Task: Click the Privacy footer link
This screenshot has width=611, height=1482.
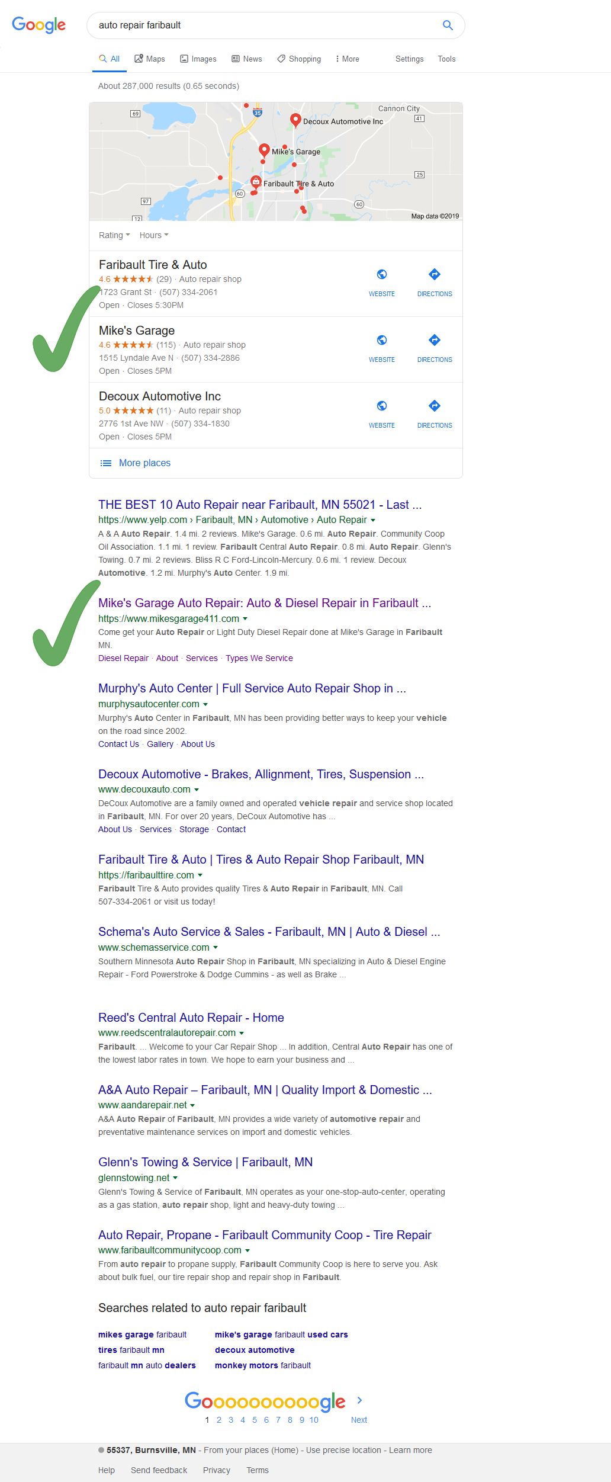Action: coord(217,1470)
